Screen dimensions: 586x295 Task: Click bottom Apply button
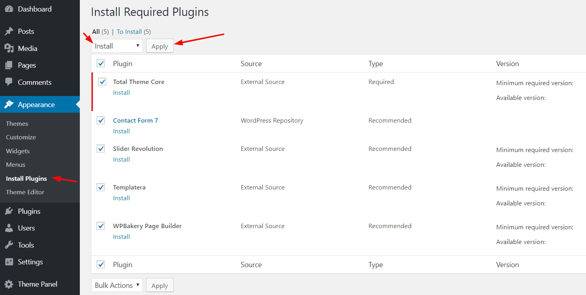(160, 285)
